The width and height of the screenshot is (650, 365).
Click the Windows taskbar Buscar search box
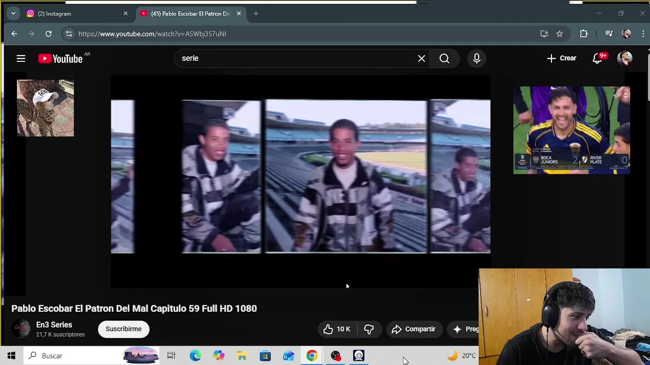pos(91,356)
